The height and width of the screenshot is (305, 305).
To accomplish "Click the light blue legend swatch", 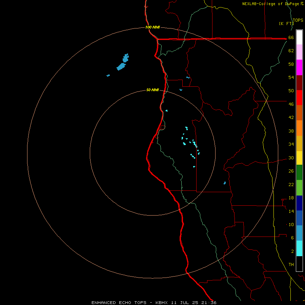I will [299, 233].
